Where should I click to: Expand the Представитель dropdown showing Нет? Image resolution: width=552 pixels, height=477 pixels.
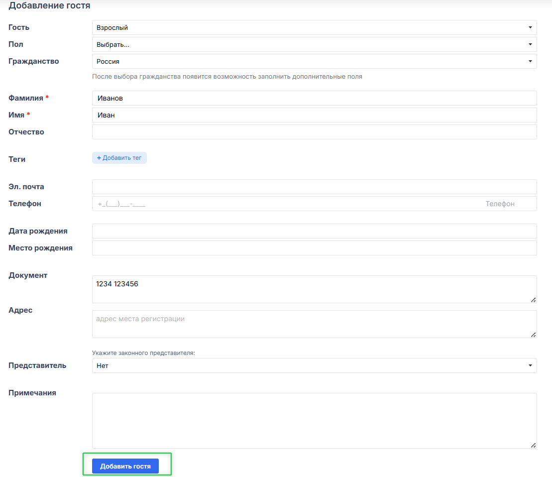click(x=314, y=365)
